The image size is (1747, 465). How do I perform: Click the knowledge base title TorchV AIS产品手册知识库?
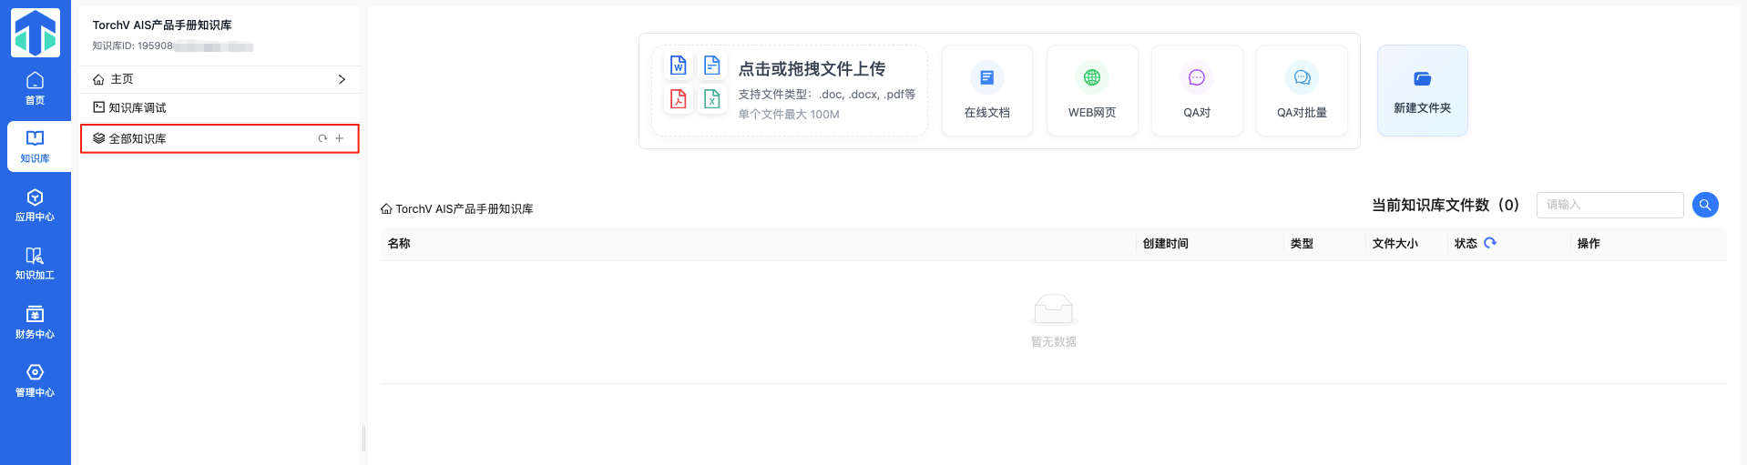[x=162, y=25]
